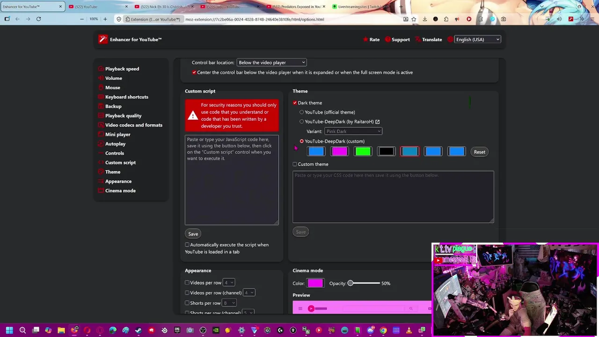
Task: Open Shorts per row count dropdown
Action: click(x=230, y=303)
